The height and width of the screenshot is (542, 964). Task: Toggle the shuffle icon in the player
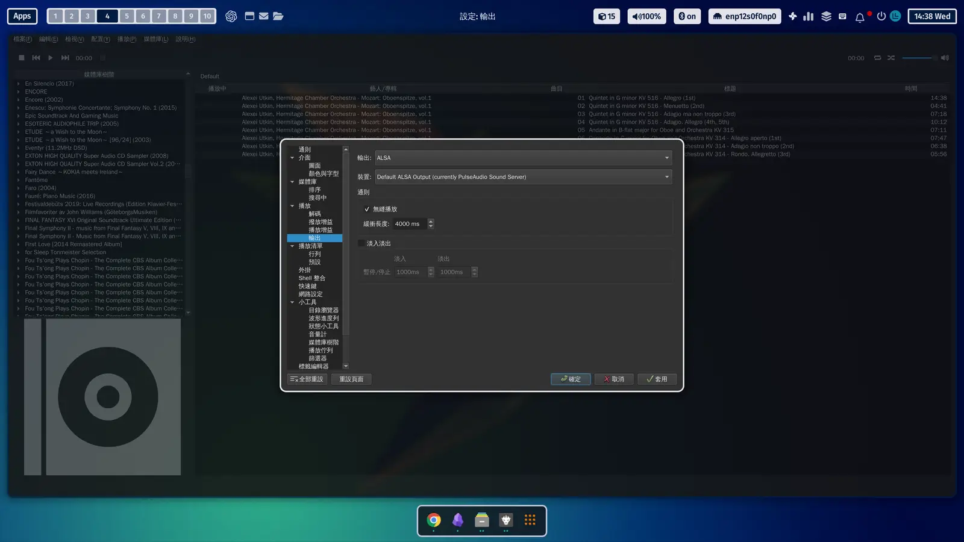coord(891,58)
